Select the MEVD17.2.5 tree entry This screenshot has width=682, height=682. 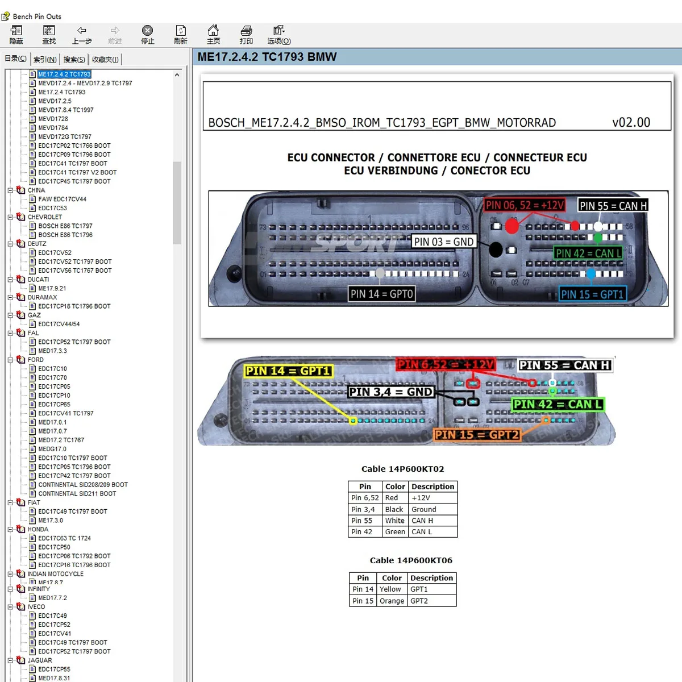(55, 101)
